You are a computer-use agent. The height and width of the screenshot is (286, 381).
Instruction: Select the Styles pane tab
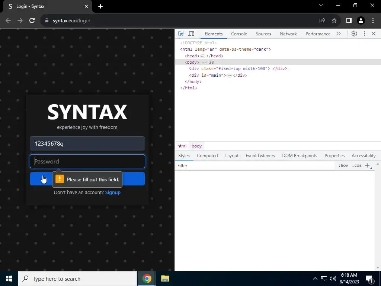[184, 156]
